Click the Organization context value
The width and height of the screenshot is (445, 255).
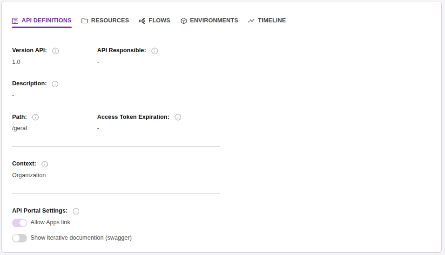(29, 175)
